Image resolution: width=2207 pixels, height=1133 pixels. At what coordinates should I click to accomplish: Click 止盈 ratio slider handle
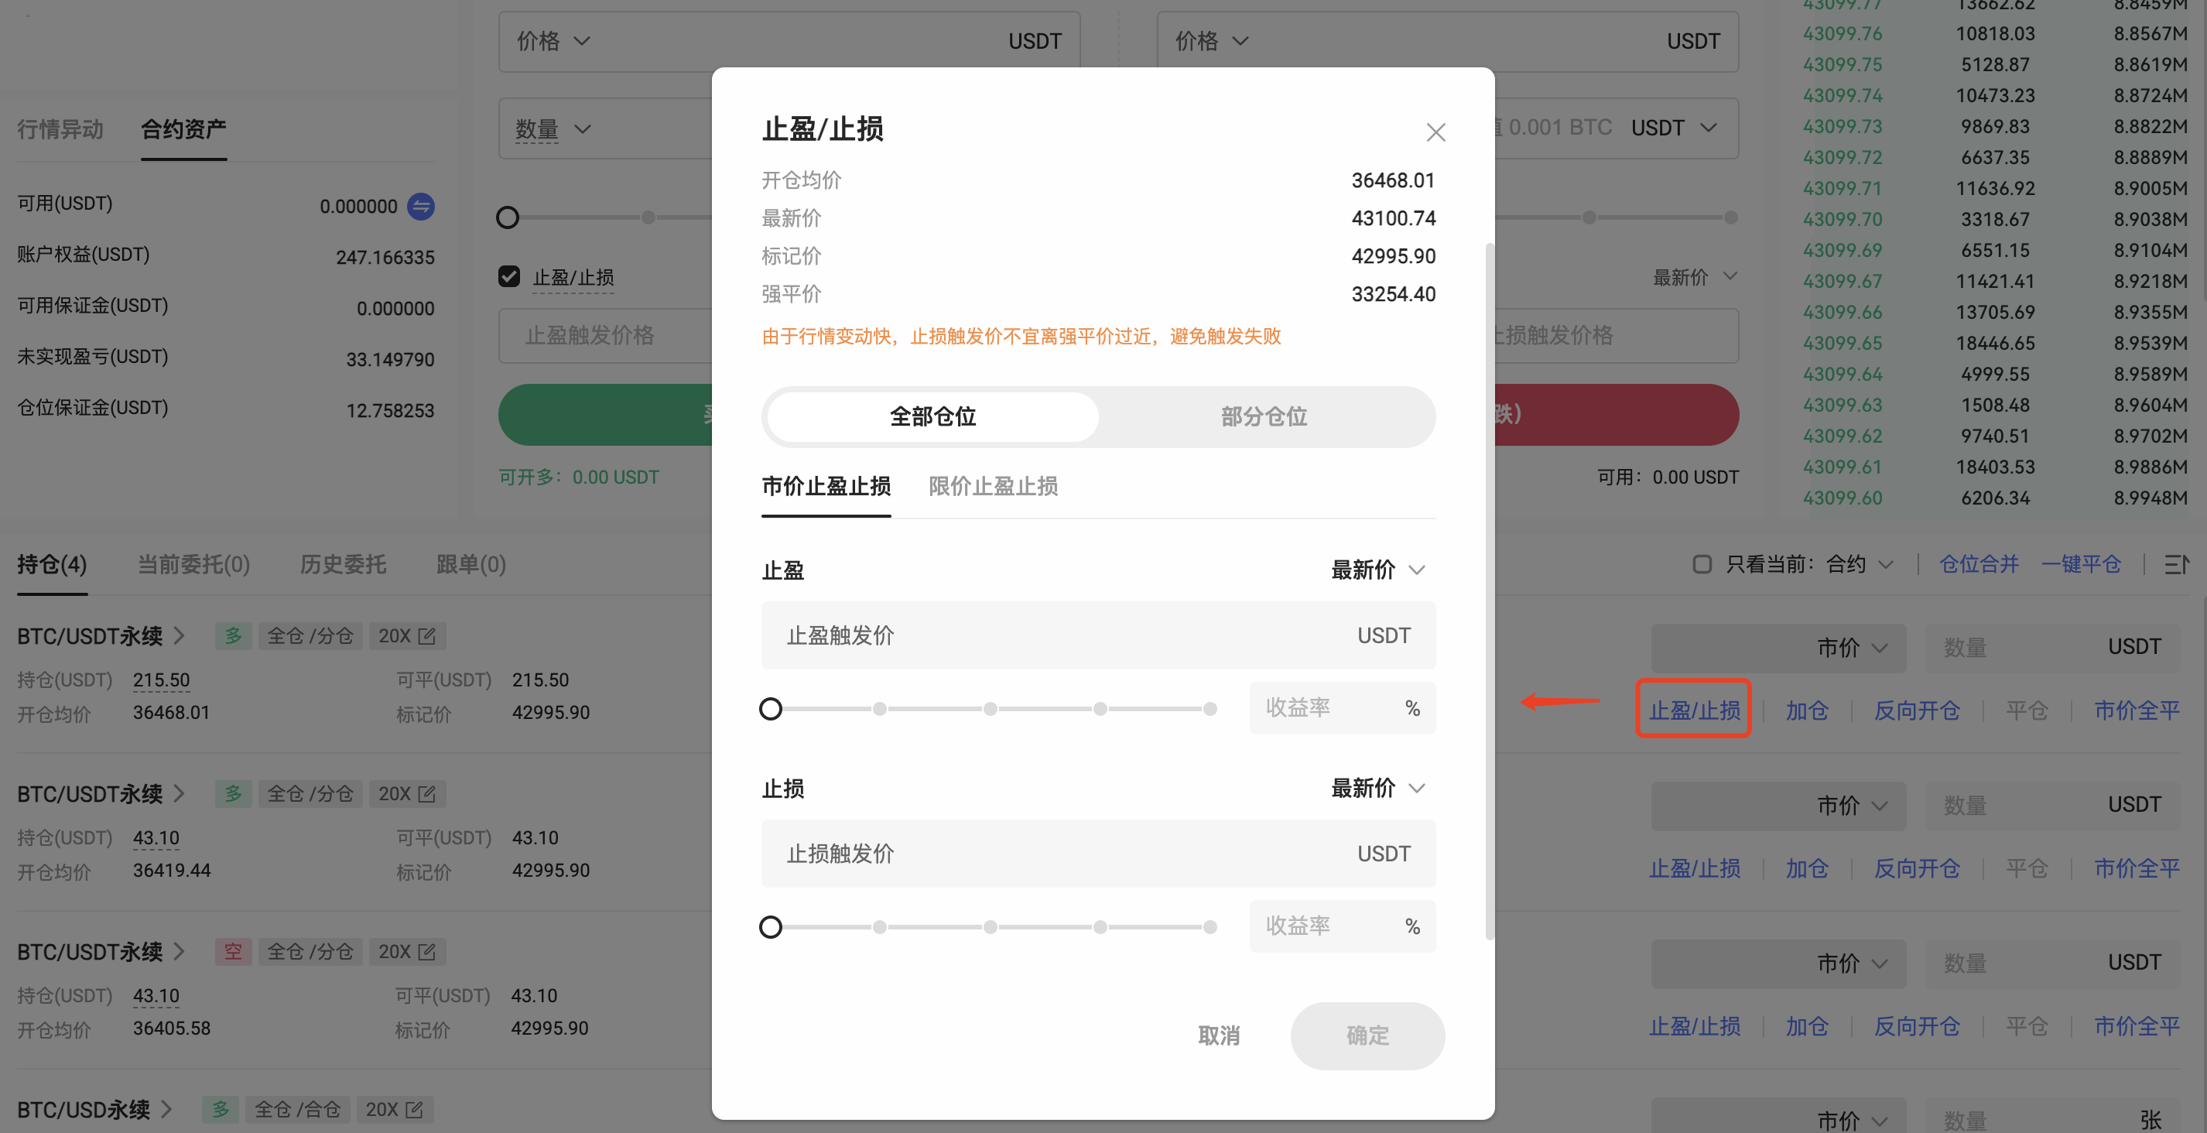pos(770,709)
